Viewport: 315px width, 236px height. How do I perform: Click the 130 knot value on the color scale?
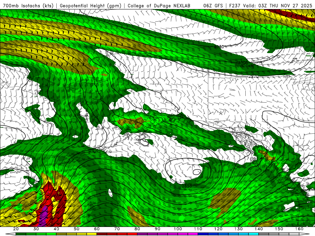tap(239, 229)
